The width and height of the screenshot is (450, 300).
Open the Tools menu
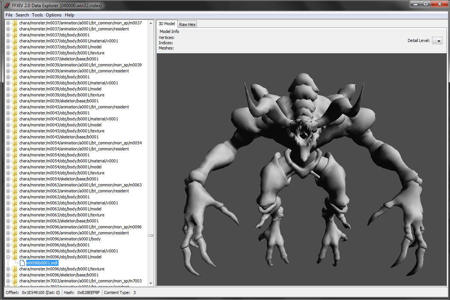(x=37, y=15)
